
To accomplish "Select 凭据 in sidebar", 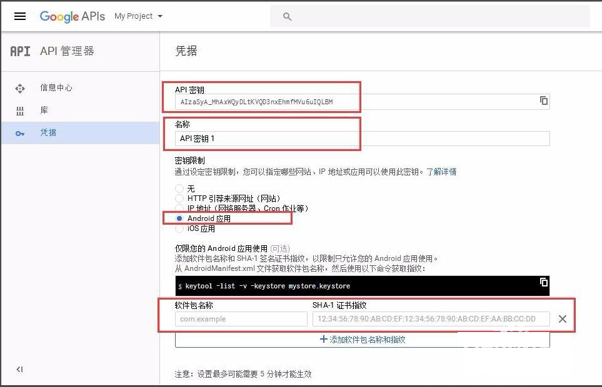I will (80, 132).
